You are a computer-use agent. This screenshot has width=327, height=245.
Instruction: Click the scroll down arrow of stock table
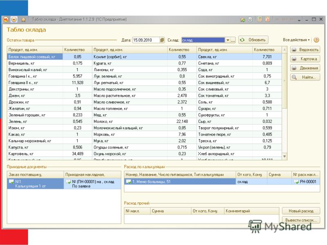[x=284, y=156]
